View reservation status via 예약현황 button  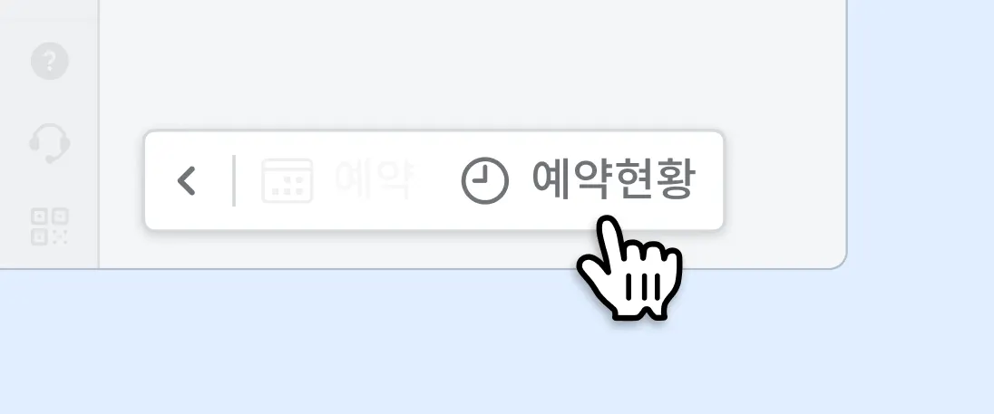579,181
